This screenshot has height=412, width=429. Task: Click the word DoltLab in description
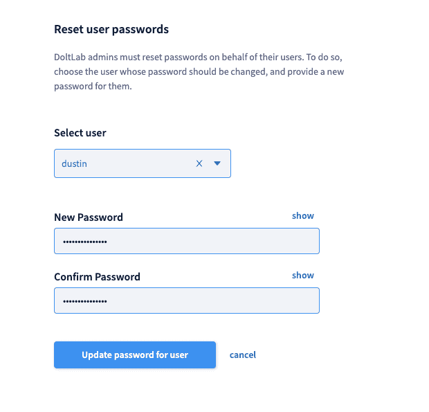tap(70, 57)
